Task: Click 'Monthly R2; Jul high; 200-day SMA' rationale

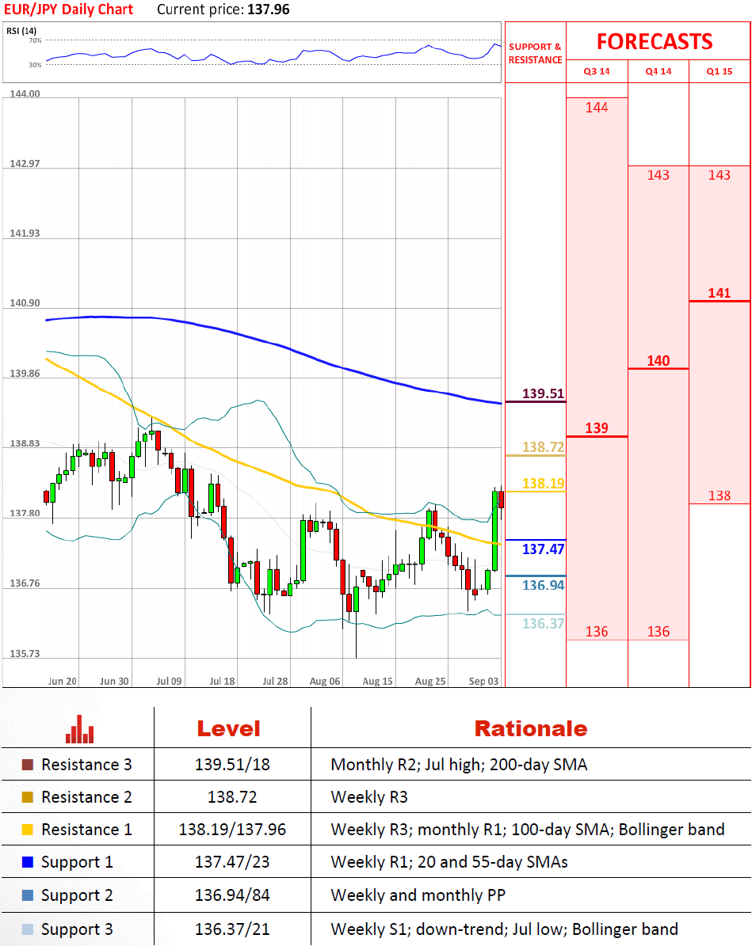Action: [459, 765]
